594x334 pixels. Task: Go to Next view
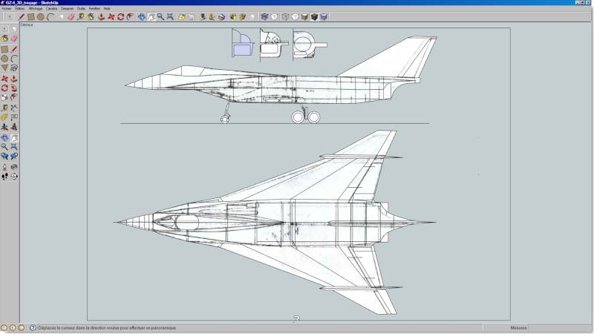[14, 156]
